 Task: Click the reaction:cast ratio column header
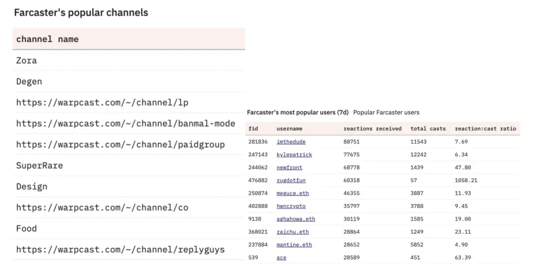485,129
